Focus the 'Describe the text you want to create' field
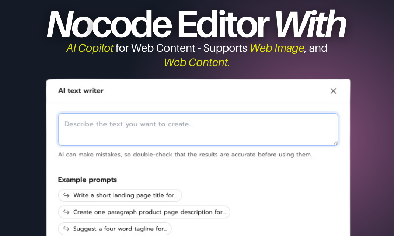The image size is (394, 236). [198, 129]
